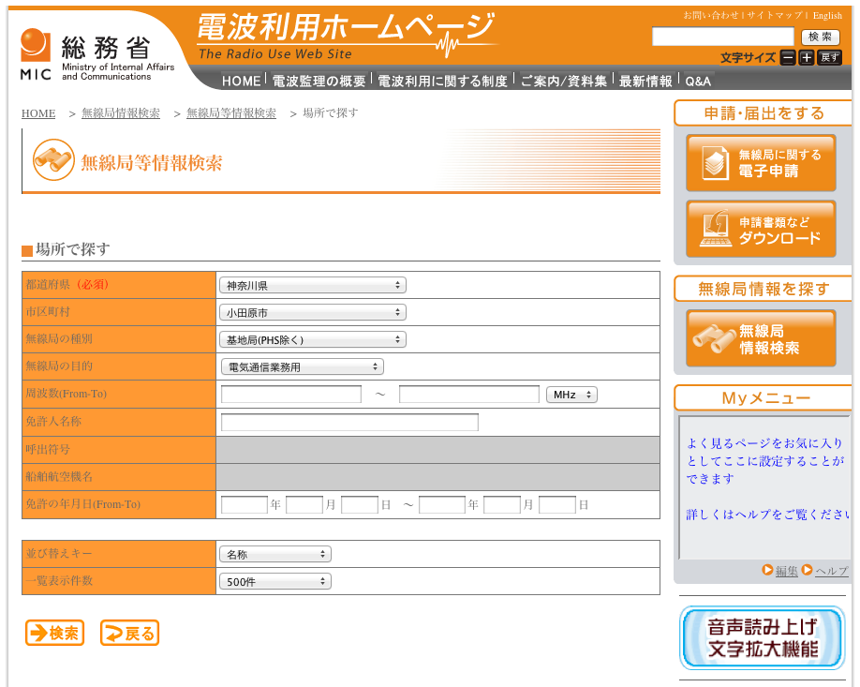This screenshot has width=860, height=687.
Task: Click the orange 戻る back button
Action: (129, 633)
